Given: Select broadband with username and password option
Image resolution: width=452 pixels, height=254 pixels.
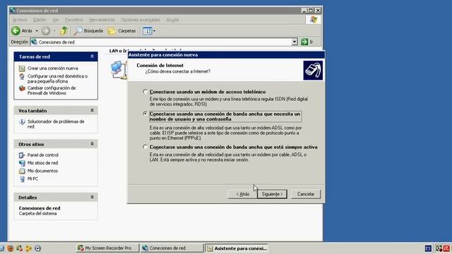Looking at the screenshot, I should (x=145, y=114).
